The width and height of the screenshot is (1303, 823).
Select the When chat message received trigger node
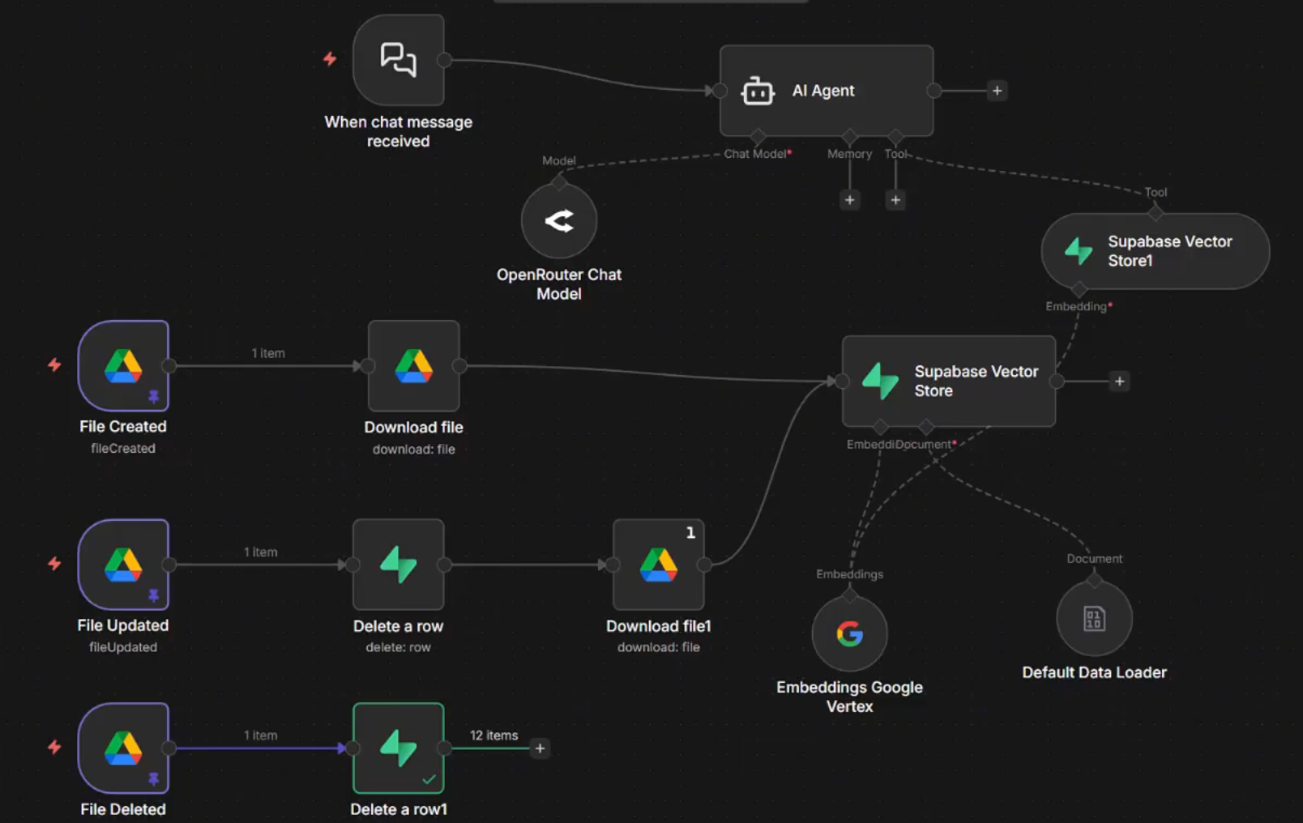[399, 60]
